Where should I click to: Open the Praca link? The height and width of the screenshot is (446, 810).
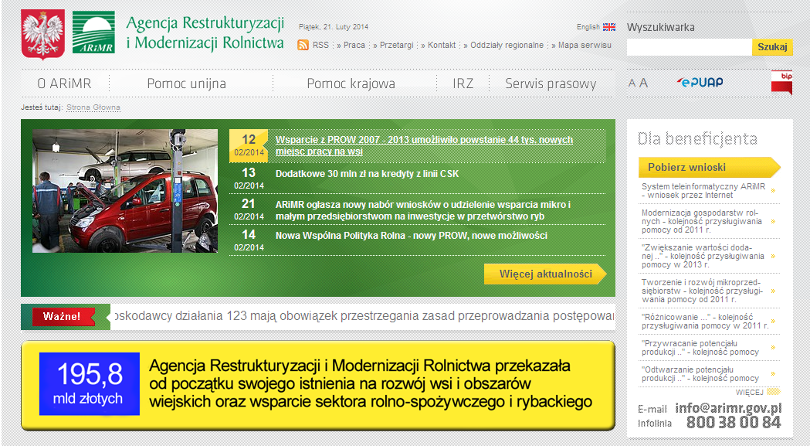coord(354,45)
